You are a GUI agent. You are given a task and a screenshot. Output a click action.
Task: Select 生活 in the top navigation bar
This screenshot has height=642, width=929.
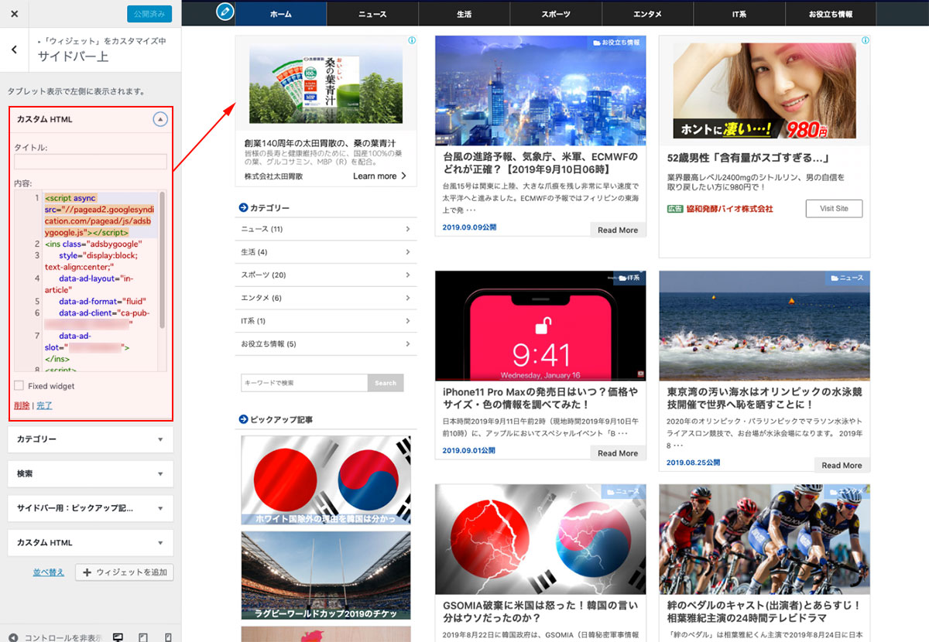pos(464,14)
